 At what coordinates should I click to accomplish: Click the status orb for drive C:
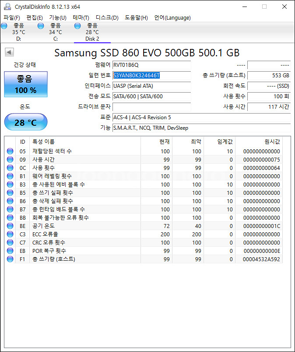click(41, 26)
